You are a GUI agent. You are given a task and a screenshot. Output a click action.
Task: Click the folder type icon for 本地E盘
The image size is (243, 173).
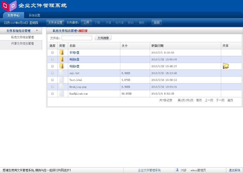click(62, 52)
